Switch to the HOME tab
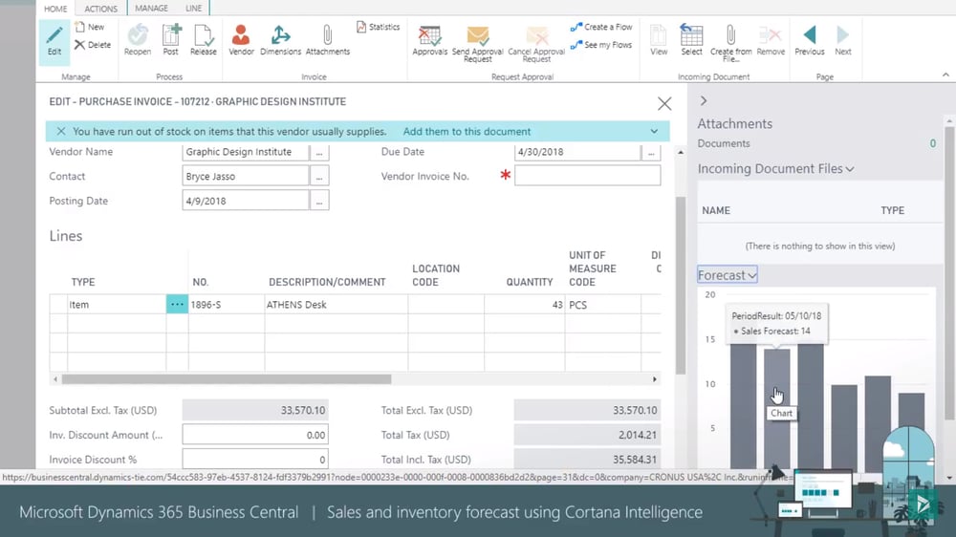This screenshot has height=537, width=956. (x=55, y=9)
